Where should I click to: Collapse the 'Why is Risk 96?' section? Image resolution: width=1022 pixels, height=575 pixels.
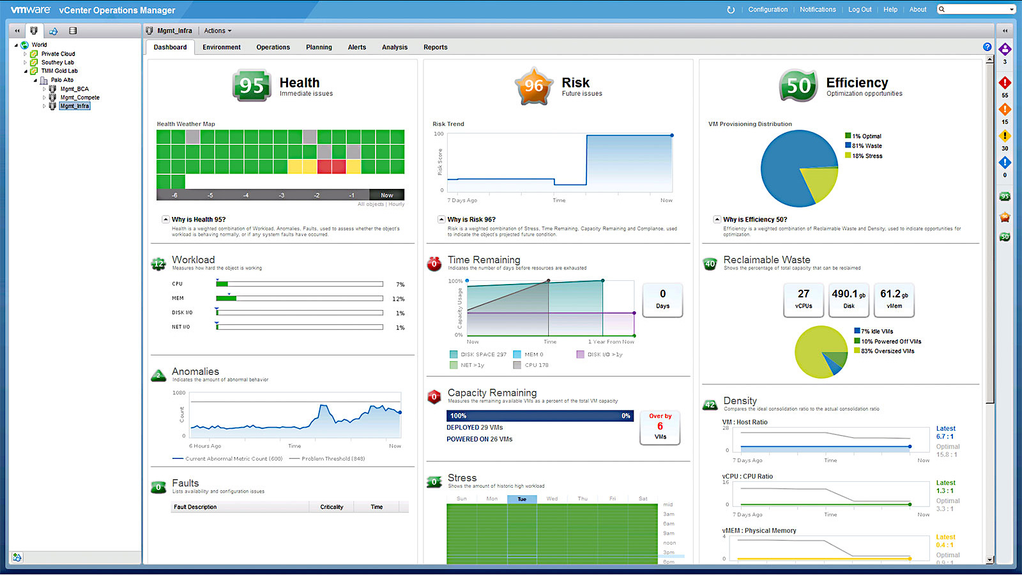(441, 219)
